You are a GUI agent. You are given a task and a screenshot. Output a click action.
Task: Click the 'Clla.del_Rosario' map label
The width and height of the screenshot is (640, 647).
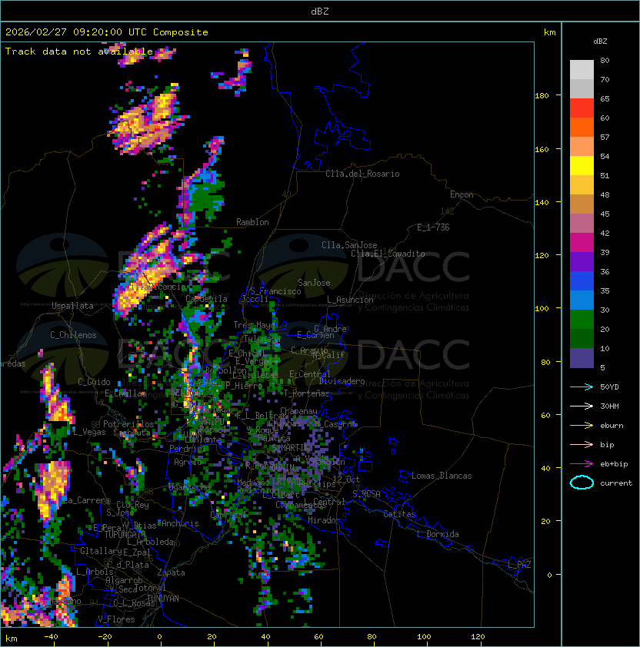tap(362, 174)
